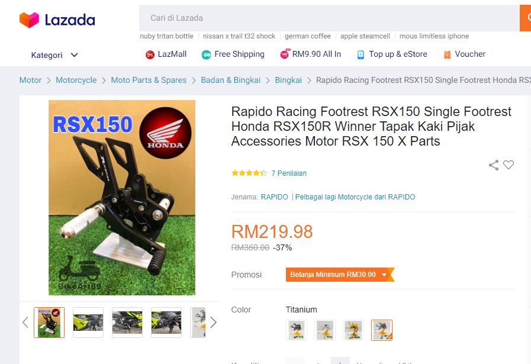View the second product thumbnail image

pyautogui.click(x=88, y=323)
